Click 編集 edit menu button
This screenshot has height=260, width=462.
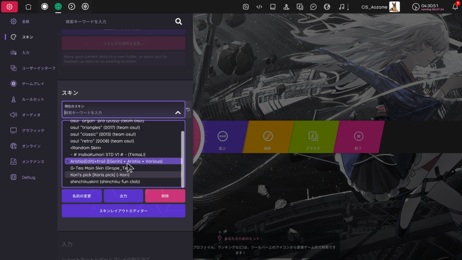268,137
